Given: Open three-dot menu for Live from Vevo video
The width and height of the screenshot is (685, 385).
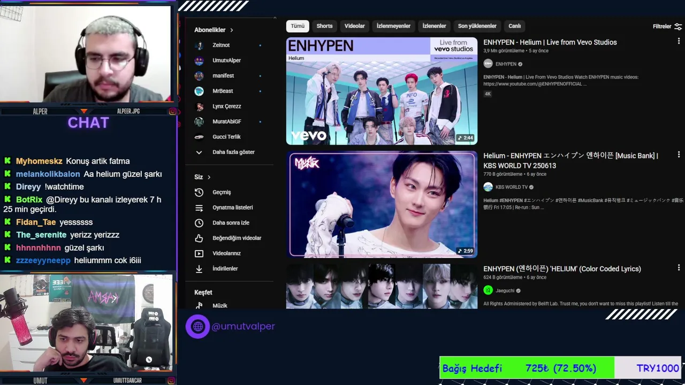Looking at the screenshot, I should [x=679, y=41].
